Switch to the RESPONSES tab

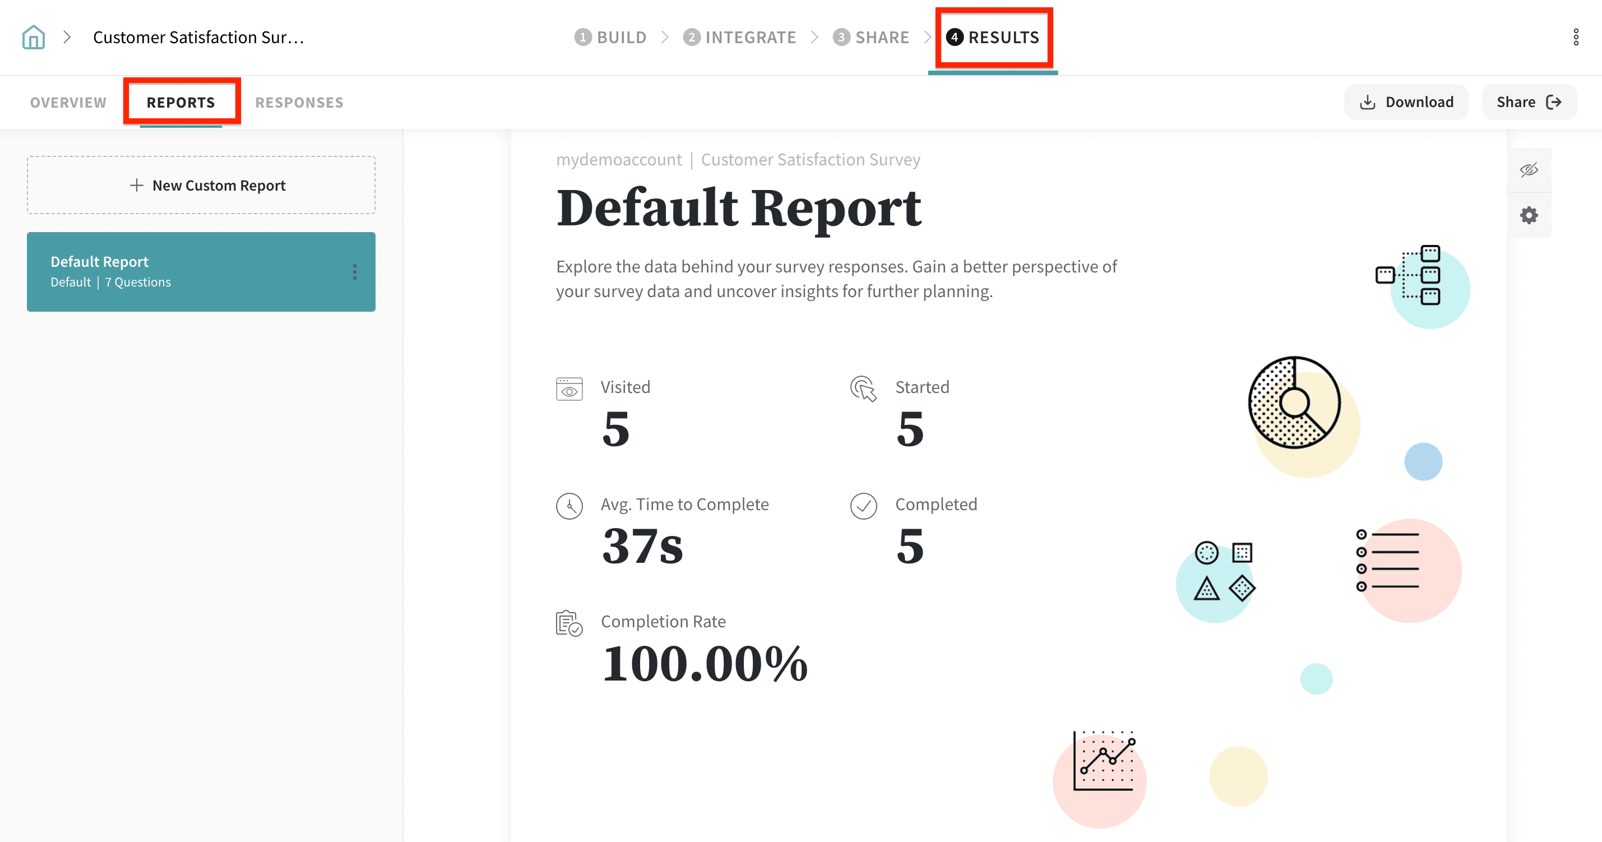[299, 103]
